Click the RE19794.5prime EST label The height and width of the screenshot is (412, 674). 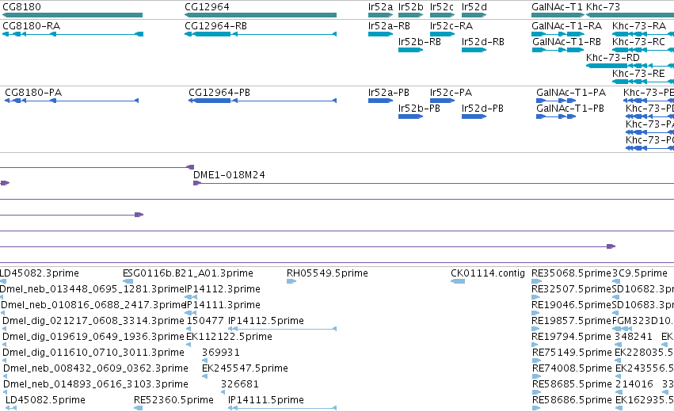click(x=571, y=337)
